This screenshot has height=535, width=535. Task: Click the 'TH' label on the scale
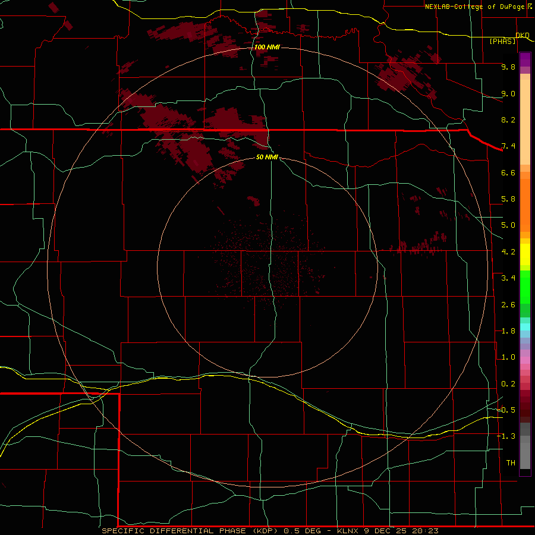coord(511,463)
